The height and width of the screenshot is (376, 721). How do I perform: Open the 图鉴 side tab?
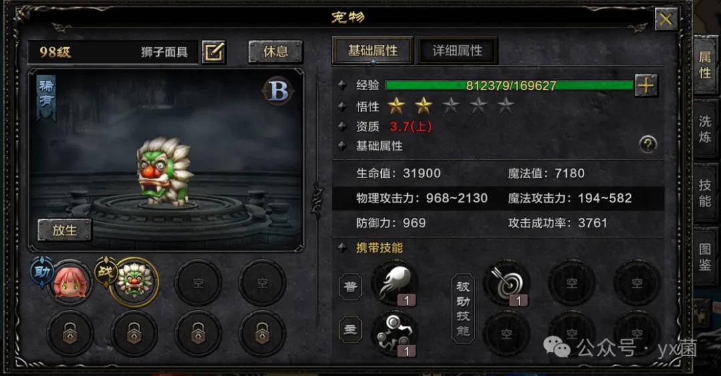click(706, 257)
